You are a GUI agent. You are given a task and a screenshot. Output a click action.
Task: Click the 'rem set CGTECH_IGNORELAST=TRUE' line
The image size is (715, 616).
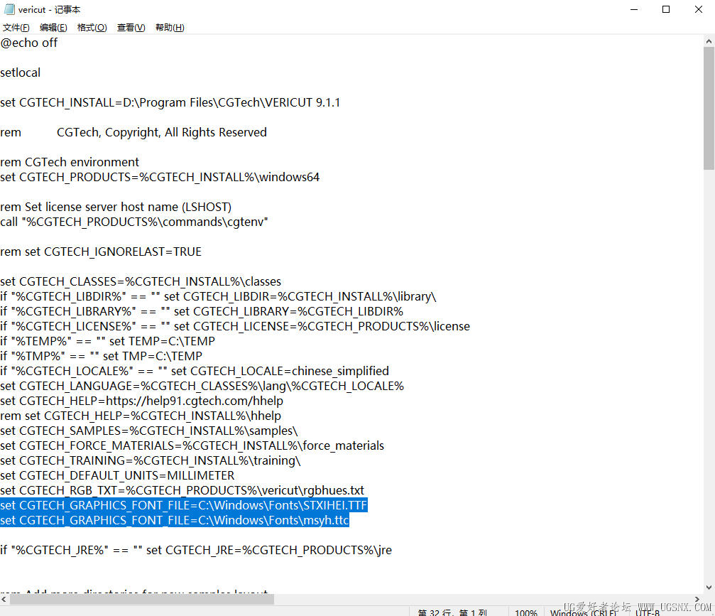[101, 252]
